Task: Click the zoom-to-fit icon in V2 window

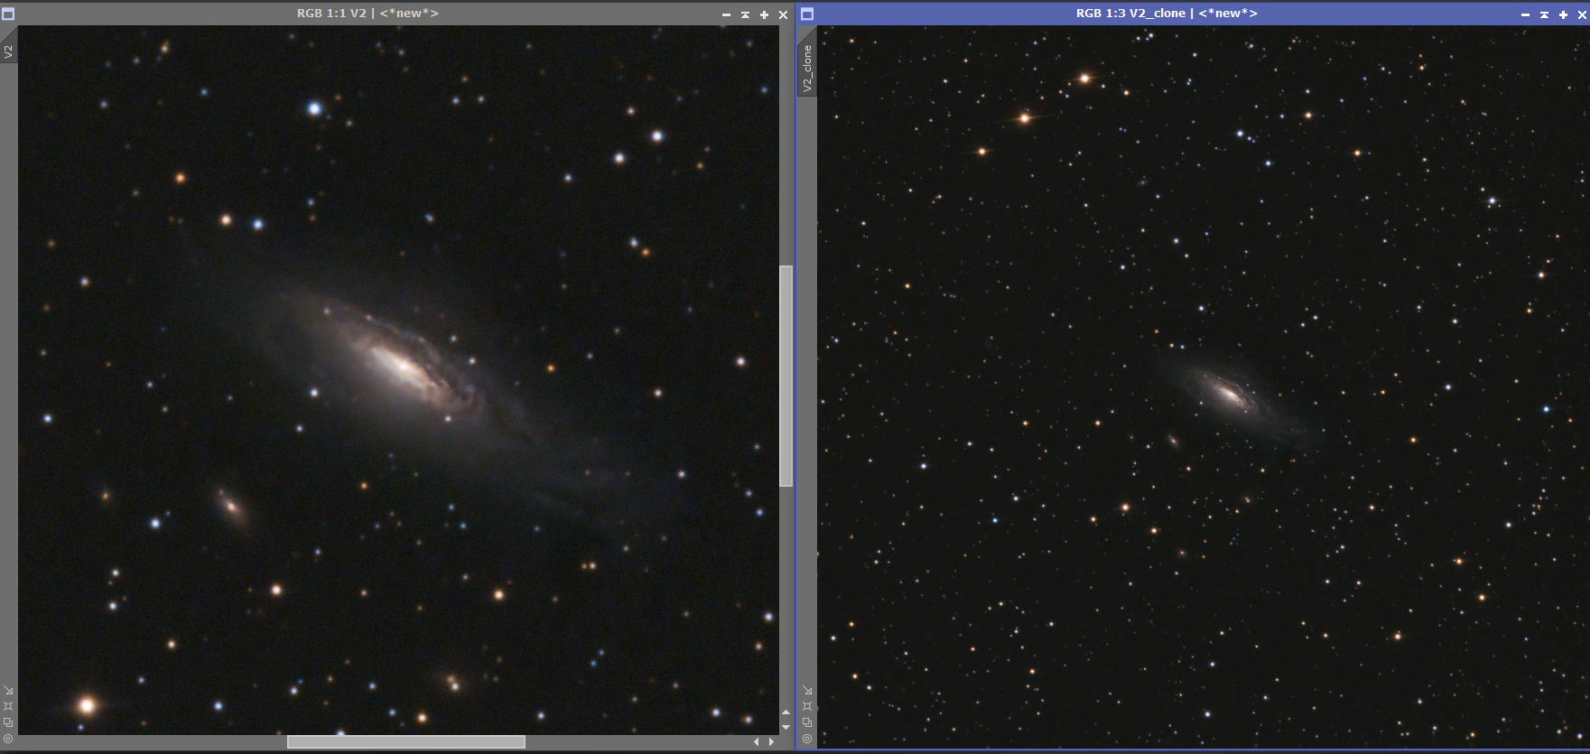Action: [8, 706]
